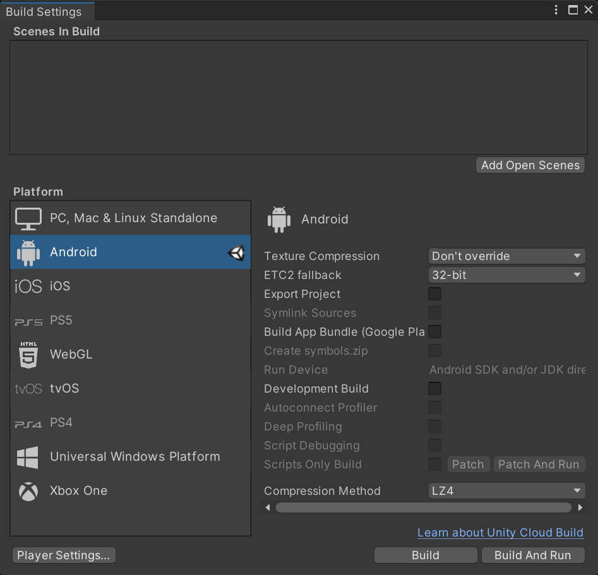Open the Texture Compression dropdown
This screenshot has height=575, width=598.
pos(507,256)
